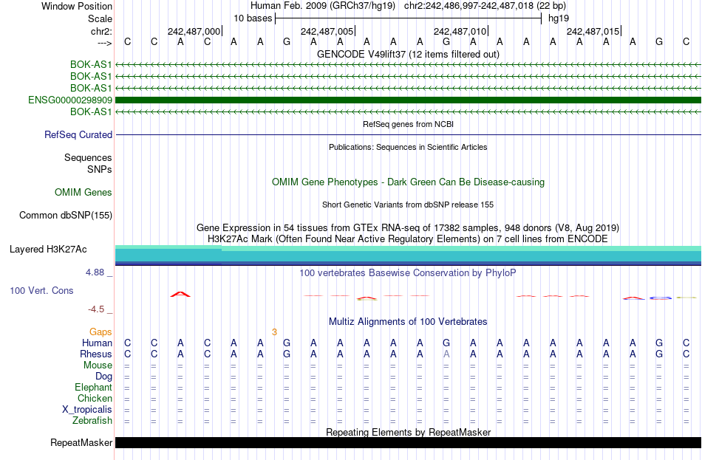Open the GENCODE V49lift37 track title
The image size is (702, 460).
point(408,54)
